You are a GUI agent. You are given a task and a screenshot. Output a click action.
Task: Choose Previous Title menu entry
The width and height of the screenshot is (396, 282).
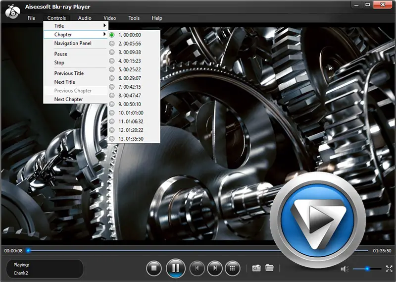click(76, 73)
